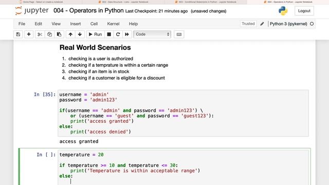Open the cell type Code dropdown
The height and width of the screenshot is (185, 329).
pos(152,34)
